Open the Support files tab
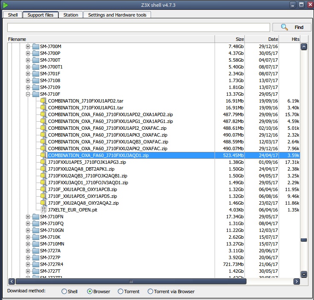Viewport: 314px width, 300px height. [41, 15]
